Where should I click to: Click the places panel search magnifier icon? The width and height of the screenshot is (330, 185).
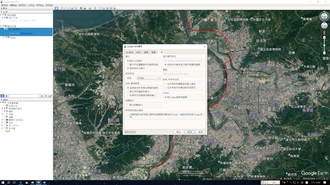(3, 96)
